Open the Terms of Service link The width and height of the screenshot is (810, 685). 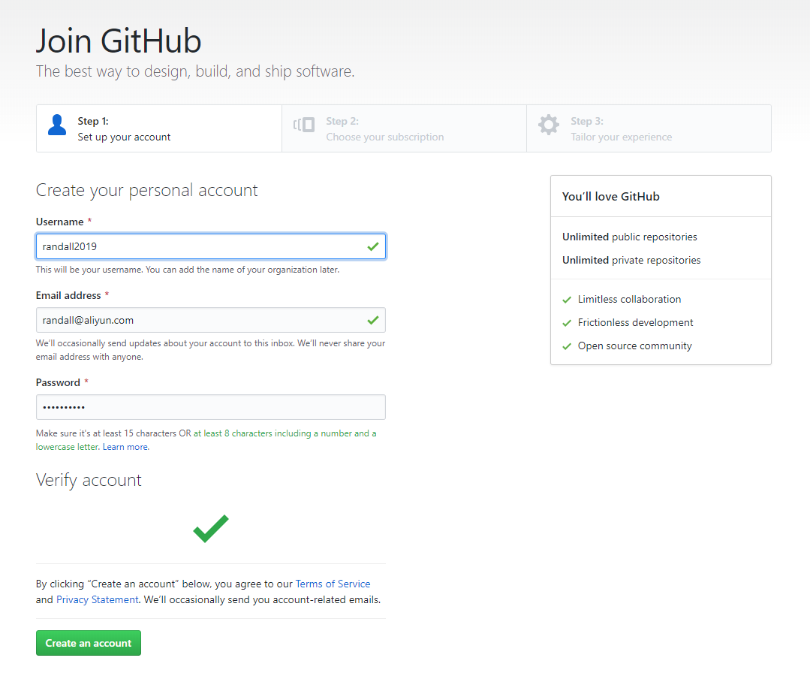tap(333, 584)
